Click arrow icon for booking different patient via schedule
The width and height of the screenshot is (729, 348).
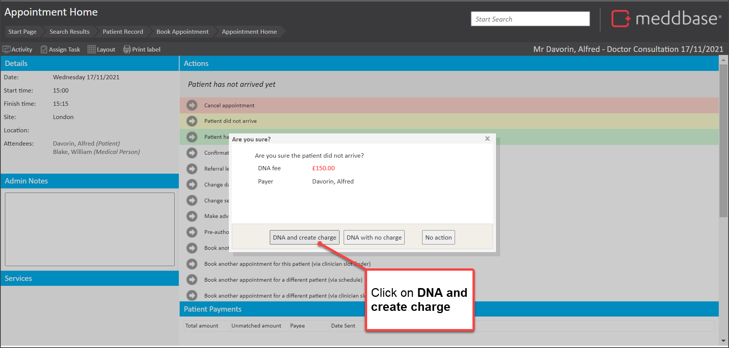[x=192, y=280]
